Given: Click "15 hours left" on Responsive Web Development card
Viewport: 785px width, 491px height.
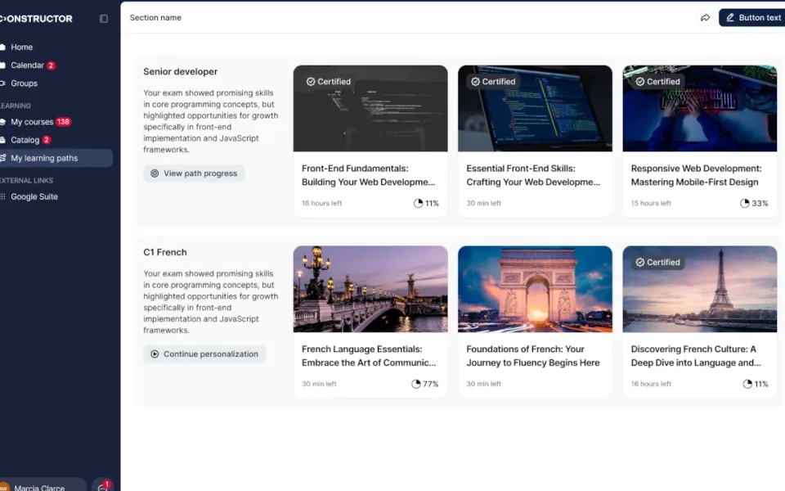Looking at the screenshot, I should tap(651, 203).
